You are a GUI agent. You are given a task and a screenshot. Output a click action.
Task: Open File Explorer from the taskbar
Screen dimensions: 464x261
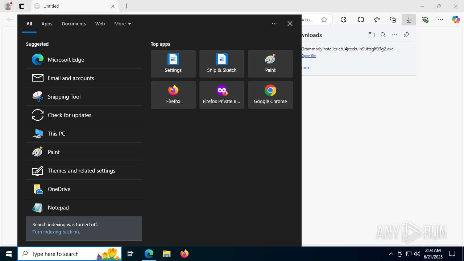click(167, 254)
